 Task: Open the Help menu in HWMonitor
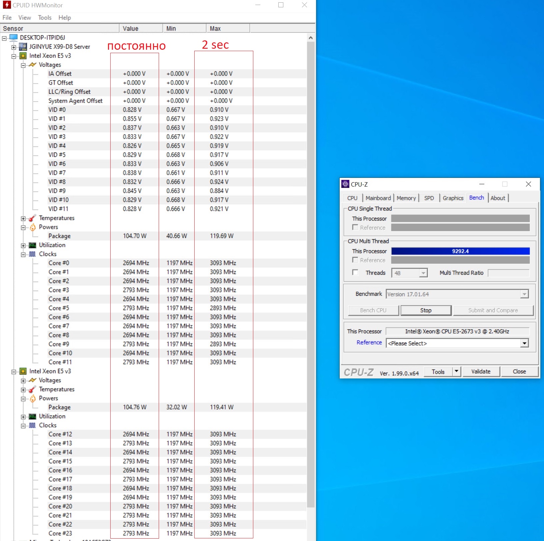click(65, 18)
